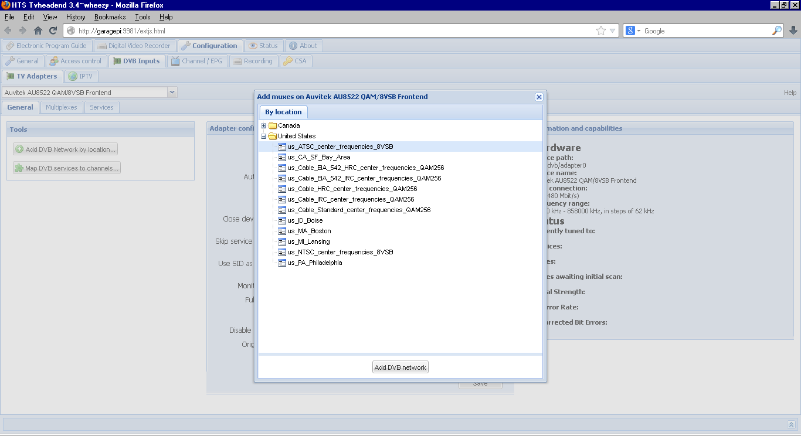Click the key icon on Access control tab
The width and height of the screenshot is (801, 436).
click(x=53, y=60)
